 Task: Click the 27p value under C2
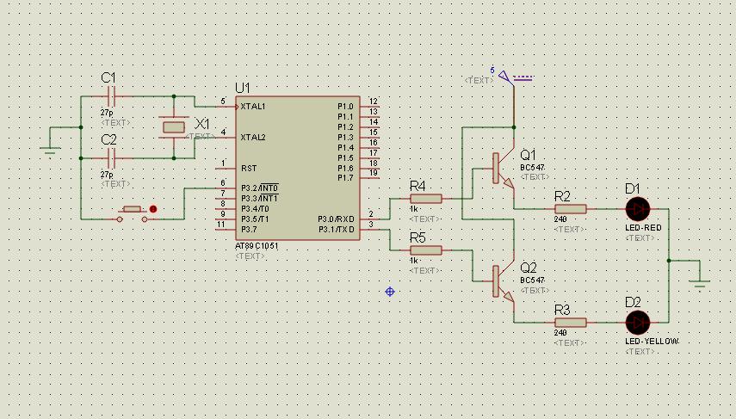tap(107, 175)
